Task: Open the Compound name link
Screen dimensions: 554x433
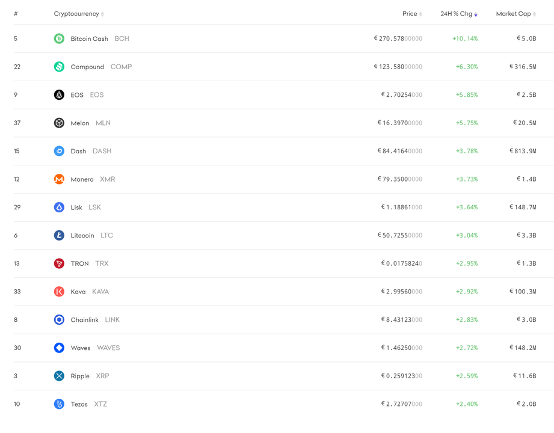Action: pos(87,67)
